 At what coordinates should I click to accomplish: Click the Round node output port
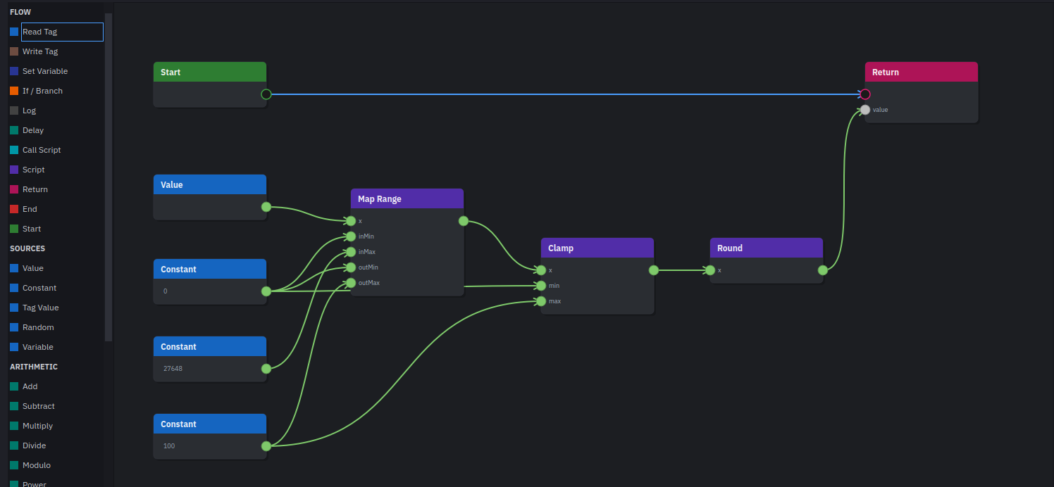823,270
